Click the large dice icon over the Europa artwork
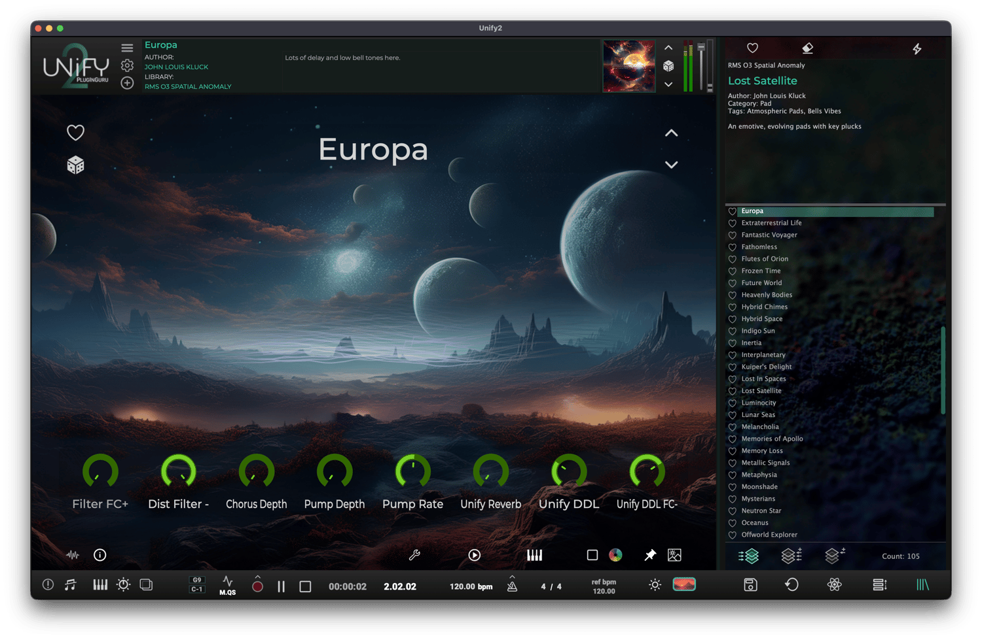 (x=75, y=165)
